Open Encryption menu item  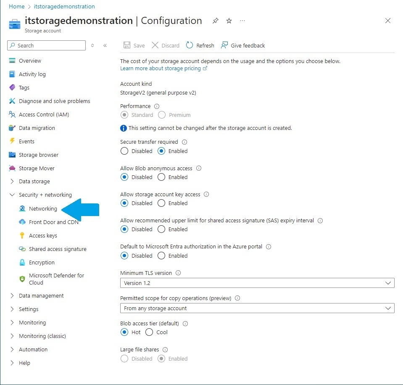(x=42, y=262)
